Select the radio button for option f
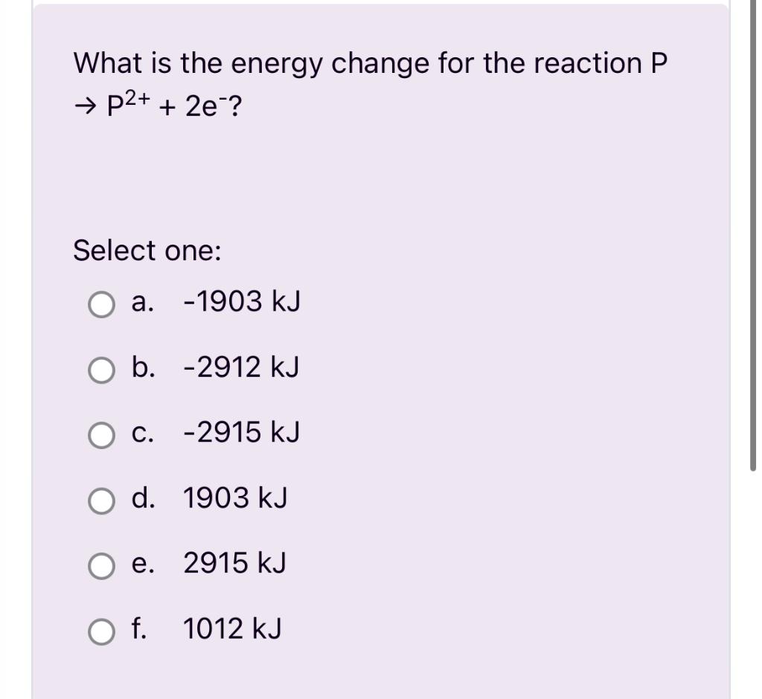 coord(100,631)
